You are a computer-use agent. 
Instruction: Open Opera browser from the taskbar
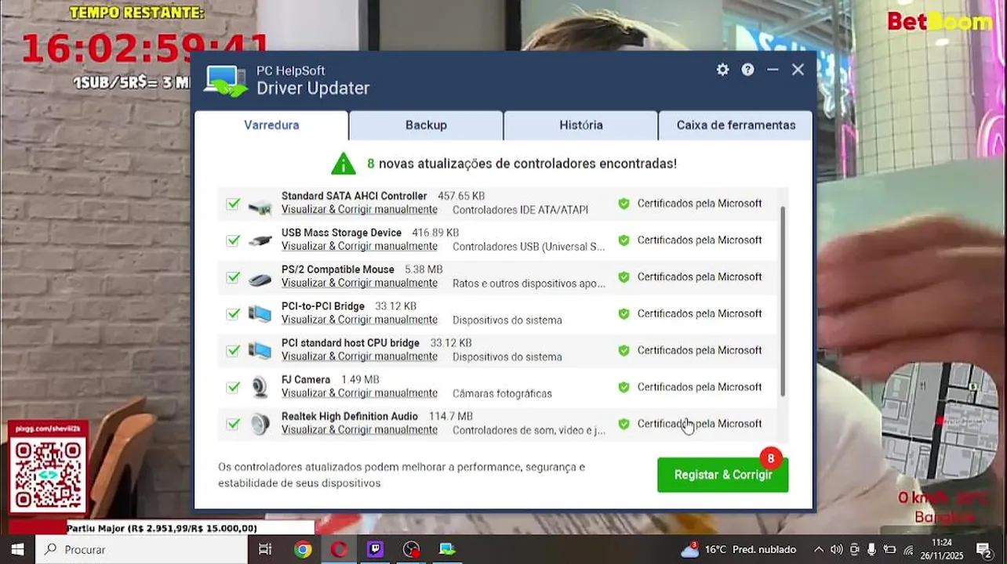click(x=339, y=549)
